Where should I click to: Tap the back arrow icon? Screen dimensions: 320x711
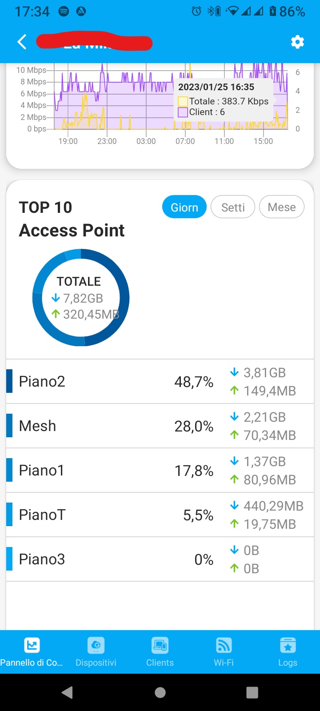tap(22, 42)
